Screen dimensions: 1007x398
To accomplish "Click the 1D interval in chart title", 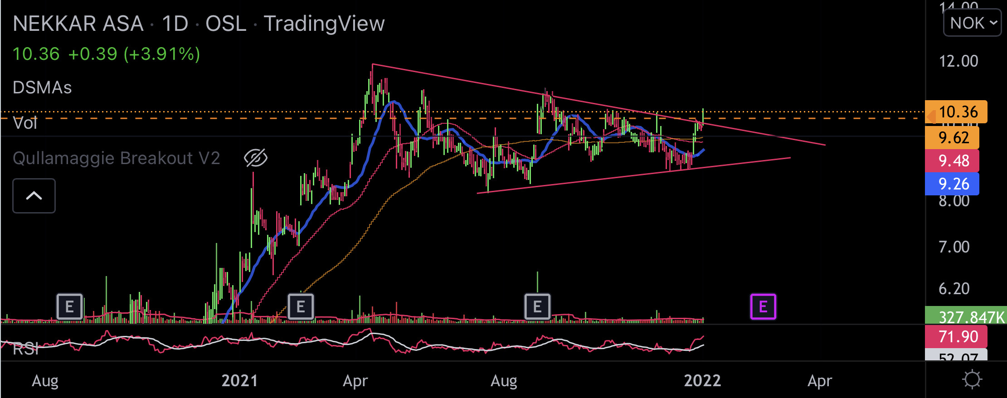I will 175,24.
